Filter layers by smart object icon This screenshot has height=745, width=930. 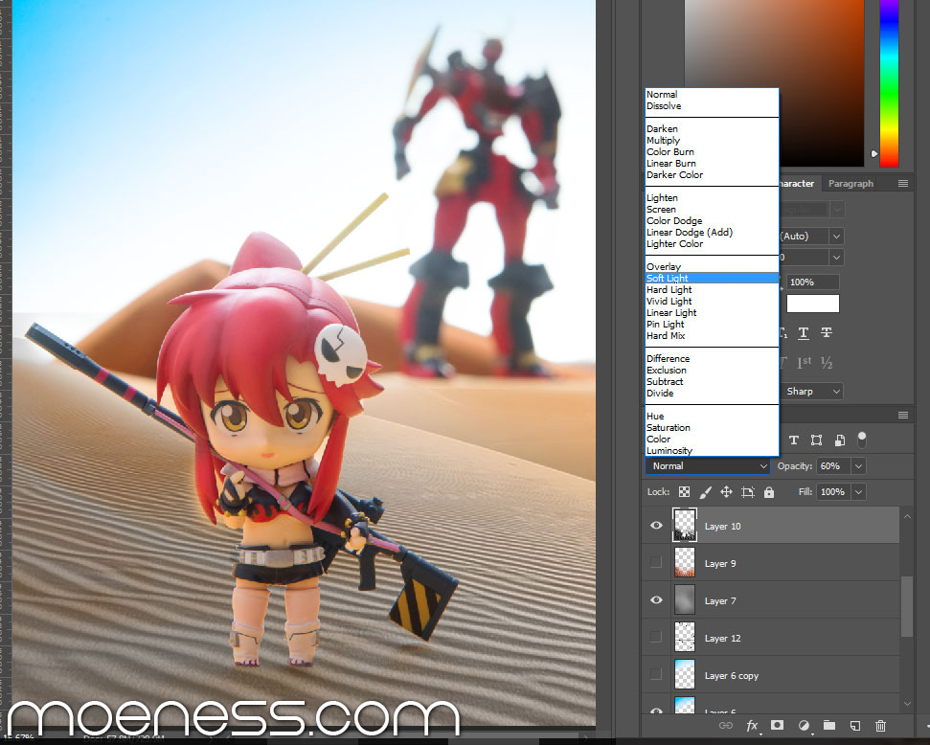click(840, 440)
